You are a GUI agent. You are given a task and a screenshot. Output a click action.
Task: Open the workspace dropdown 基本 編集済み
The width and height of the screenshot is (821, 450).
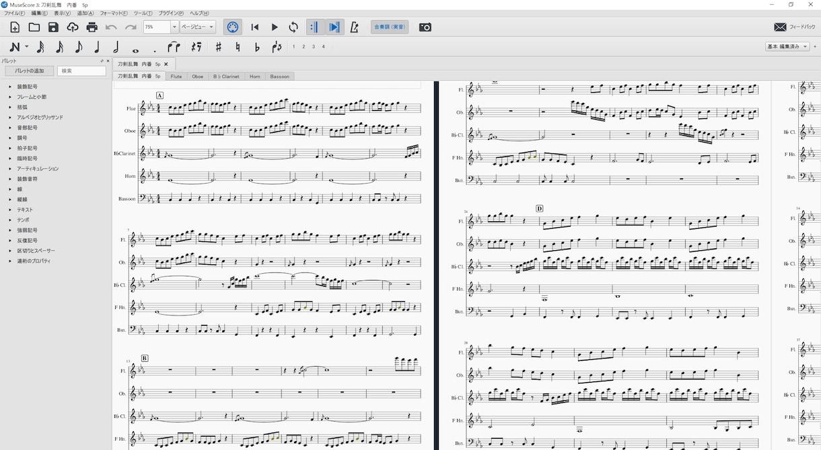point(787,47)
